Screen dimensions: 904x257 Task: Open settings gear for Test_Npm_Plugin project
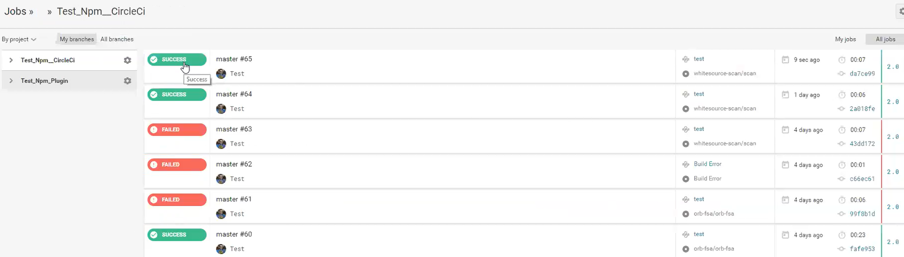coord(127,80)
